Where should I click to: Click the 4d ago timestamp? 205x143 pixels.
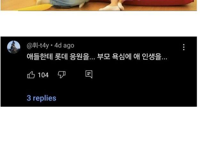pos(64,46)
